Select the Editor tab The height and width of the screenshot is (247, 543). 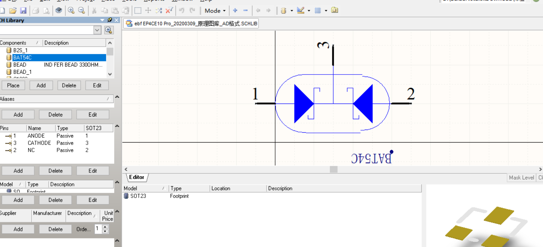[x=137, y=177]
